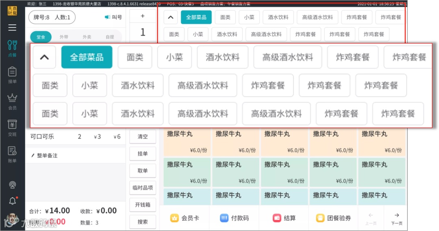Click the ¥6 subtotal on the 可口可乐 line
439x231 pixels.
coord(117,137)
